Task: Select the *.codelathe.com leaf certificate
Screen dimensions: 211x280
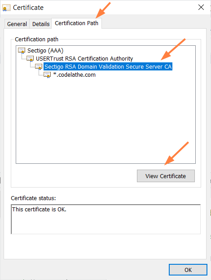Action: [75, 75]
